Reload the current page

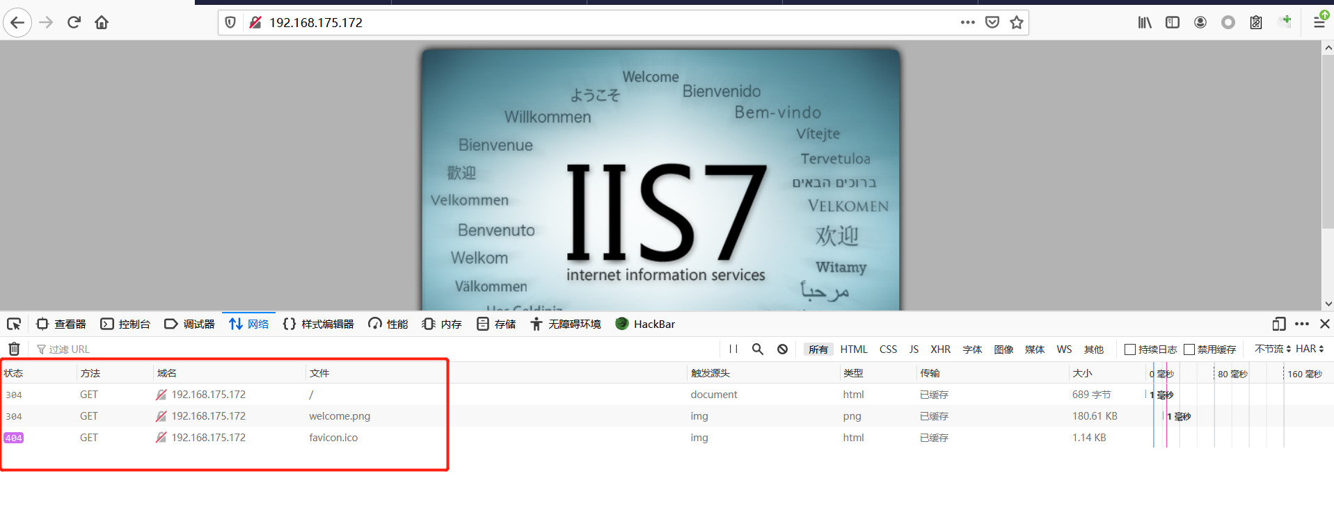click(74, 22)
